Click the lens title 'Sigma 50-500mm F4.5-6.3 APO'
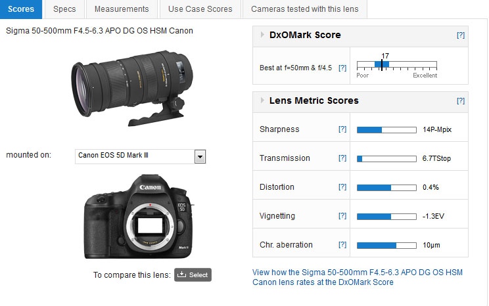 pyautogui.click(x=99, y=31)
